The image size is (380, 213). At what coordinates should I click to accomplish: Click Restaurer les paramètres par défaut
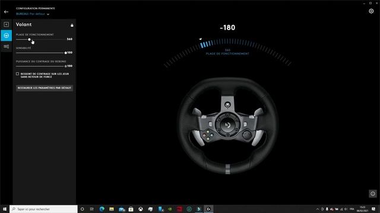tap(45, 88)
